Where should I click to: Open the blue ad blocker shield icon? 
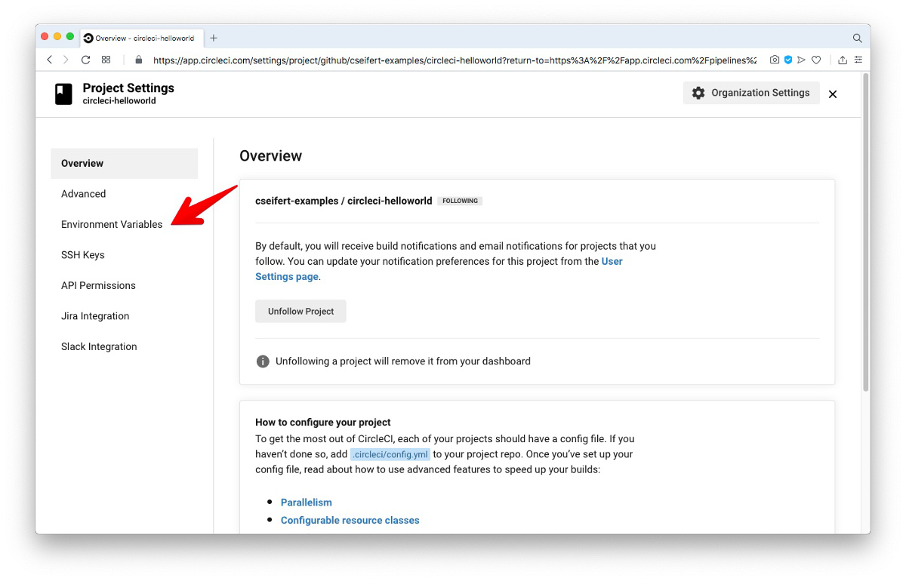tap(788, 60)
